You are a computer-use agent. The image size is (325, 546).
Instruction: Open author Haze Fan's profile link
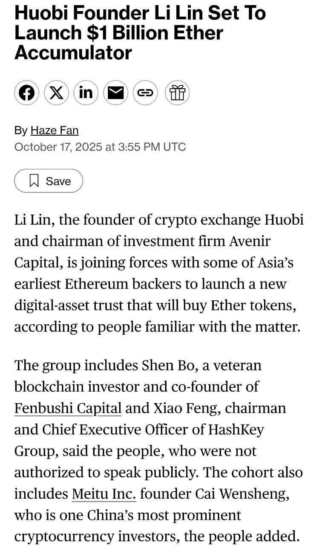[x=55, y=130]
